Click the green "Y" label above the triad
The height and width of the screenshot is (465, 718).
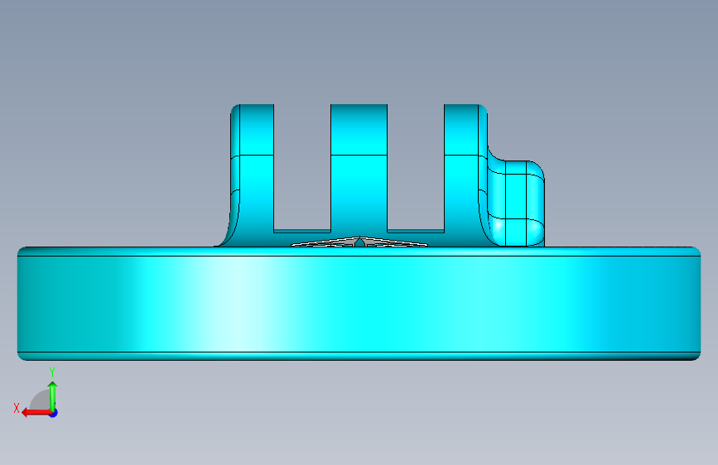pyautogui.click(x=52, y=372)
